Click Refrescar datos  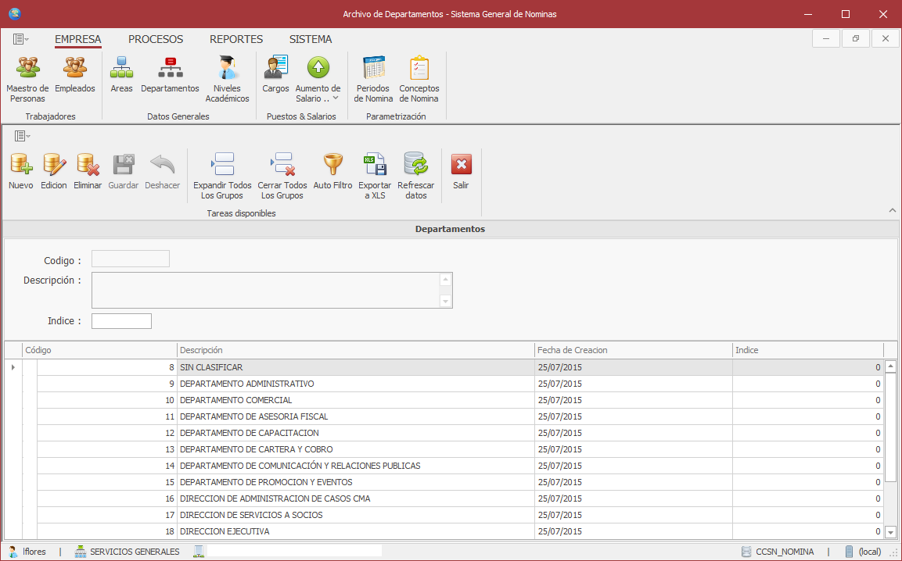416,176
